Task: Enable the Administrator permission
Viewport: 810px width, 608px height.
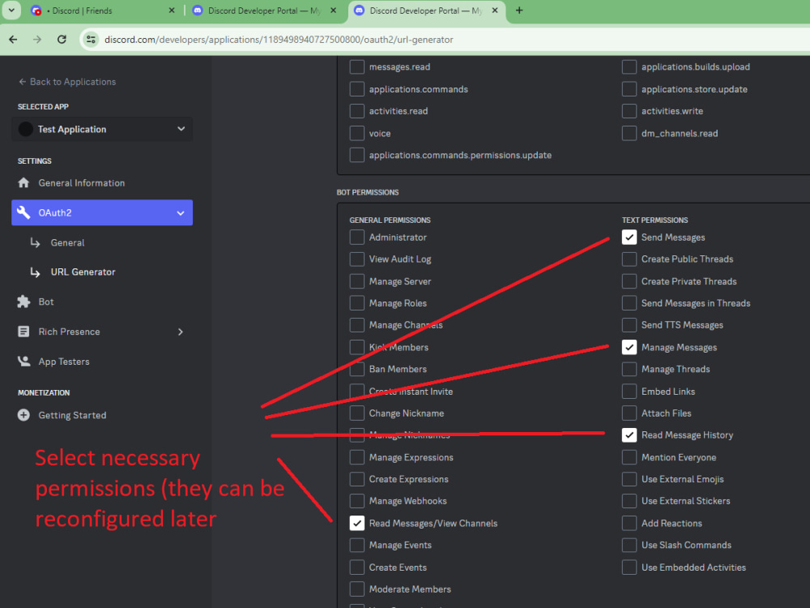Action: (357, 238)
